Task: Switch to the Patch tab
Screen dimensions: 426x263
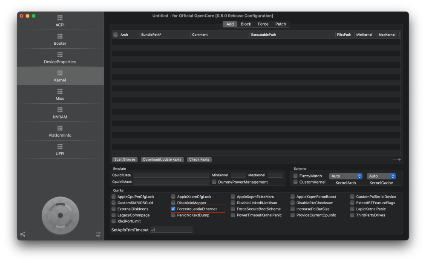Action: click(281, 24)
